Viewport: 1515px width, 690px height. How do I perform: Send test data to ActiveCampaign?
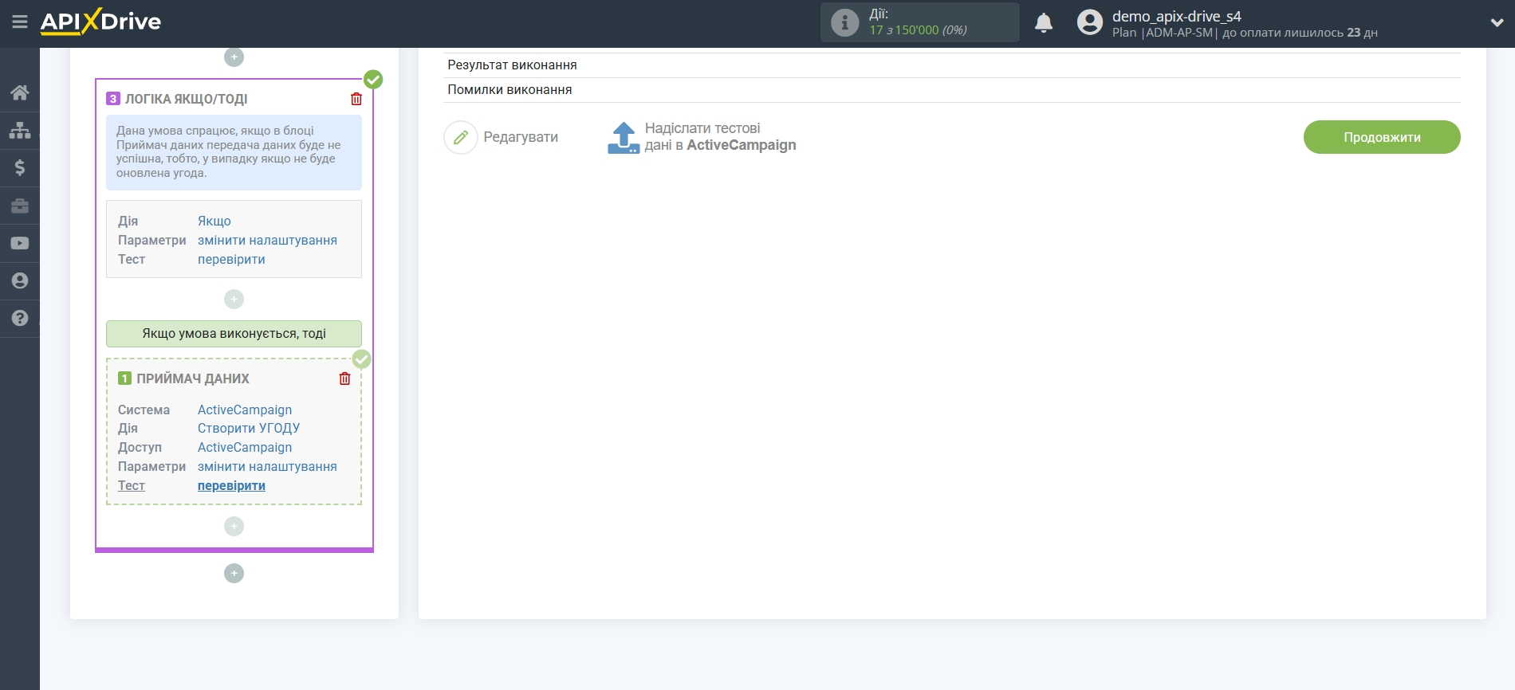click(x=720, y=137)
